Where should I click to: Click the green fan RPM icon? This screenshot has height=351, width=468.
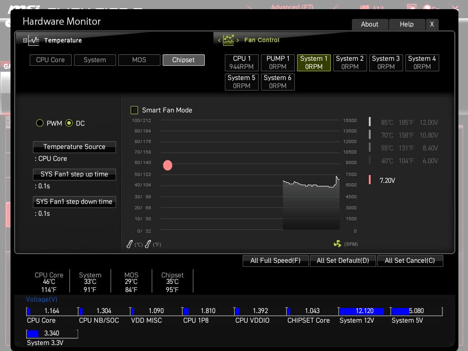[337, 244]
